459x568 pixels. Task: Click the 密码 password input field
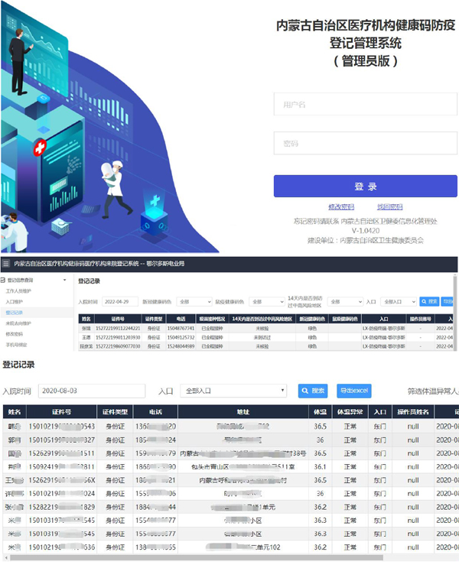pyautogui.click(x=365, y=143)
